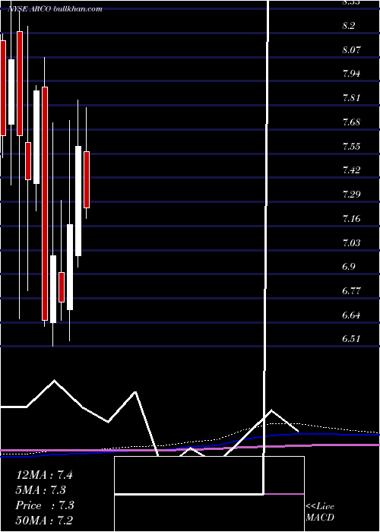Pick the 7.68 price axis value

click(x=351, y=122)
